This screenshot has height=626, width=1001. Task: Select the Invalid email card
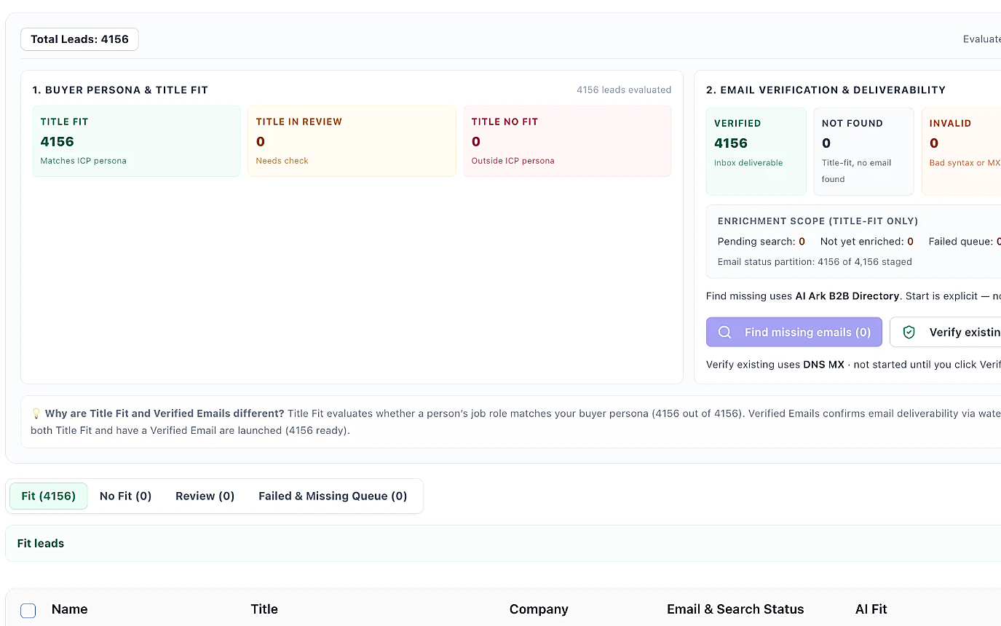tap(961, 151)
